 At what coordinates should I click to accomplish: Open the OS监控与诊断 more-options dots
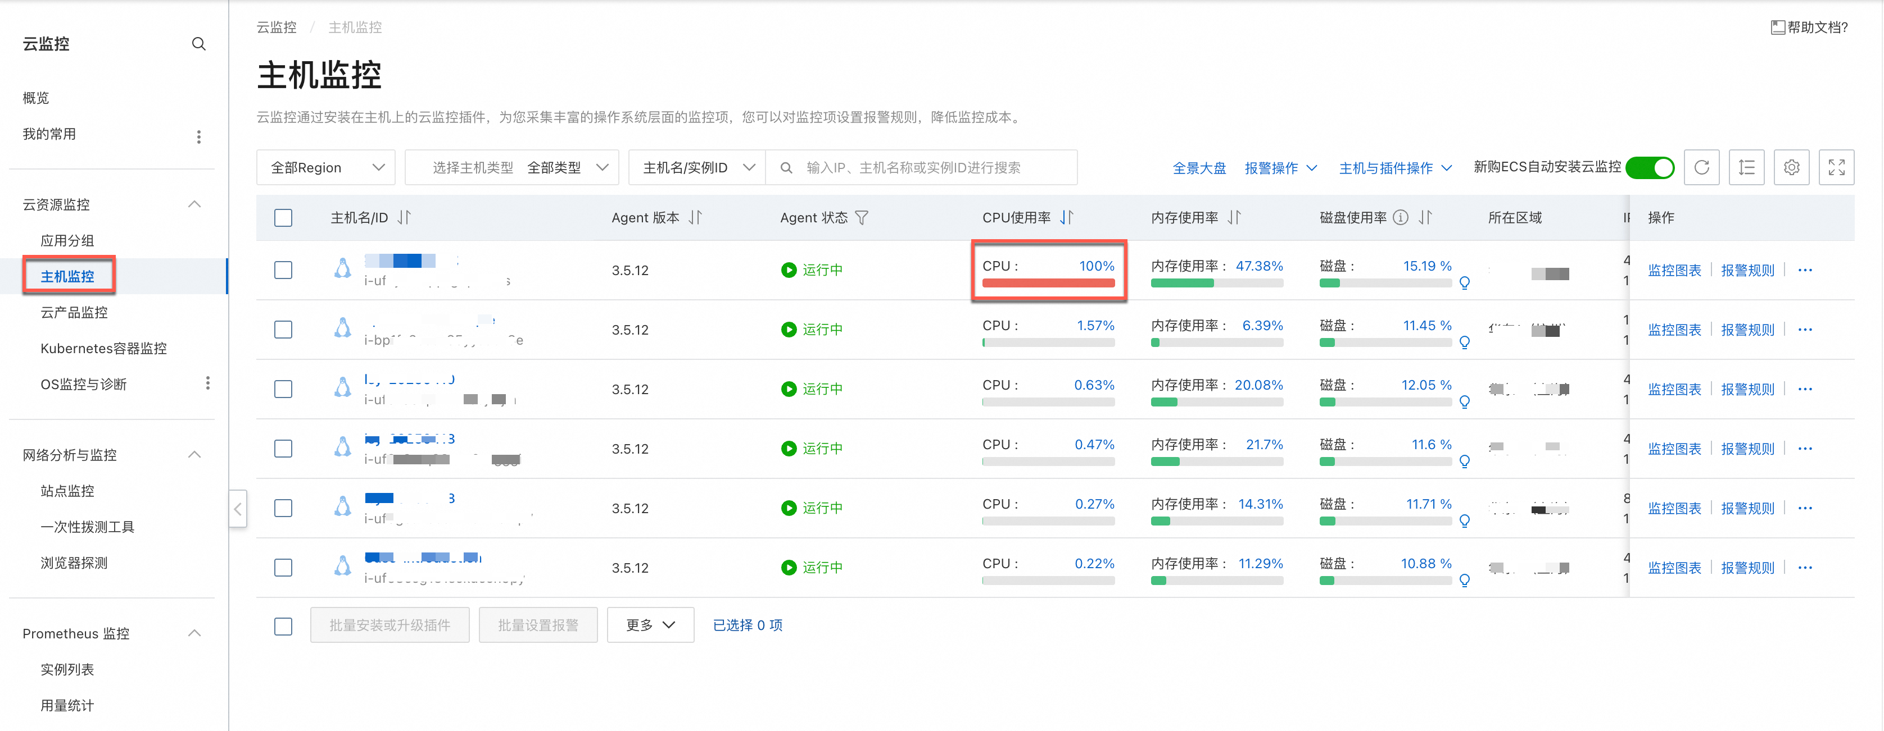[x=208, y=383]
